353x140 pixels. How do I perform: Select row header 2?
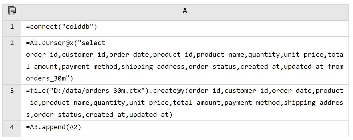pyautogui.click(x=12, y=43)
